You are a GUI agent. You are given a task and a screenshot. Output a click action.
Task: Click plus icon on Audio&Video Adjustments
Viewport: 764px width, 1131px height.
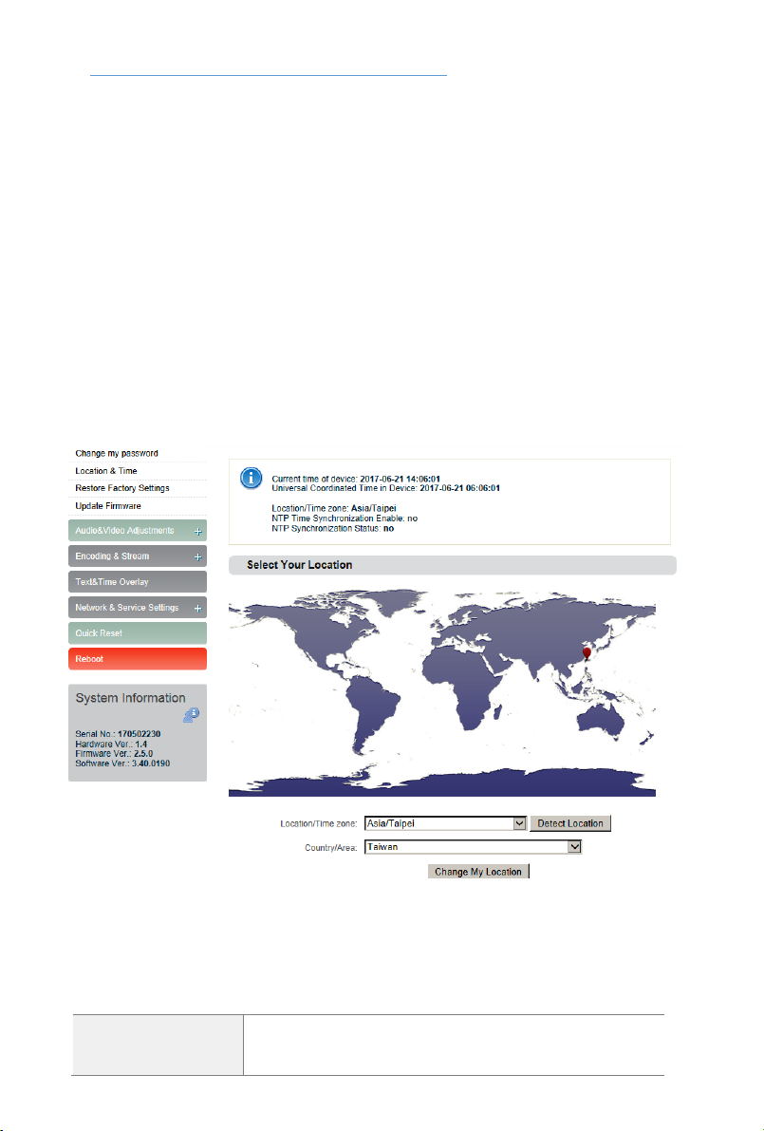pos(197,532)
